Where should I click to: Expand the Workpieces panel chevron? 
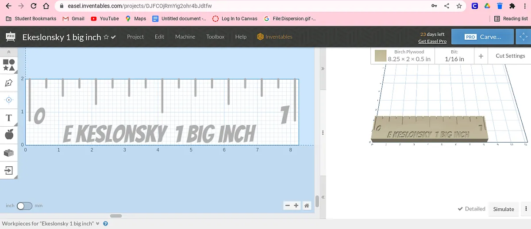coord(98,224)
